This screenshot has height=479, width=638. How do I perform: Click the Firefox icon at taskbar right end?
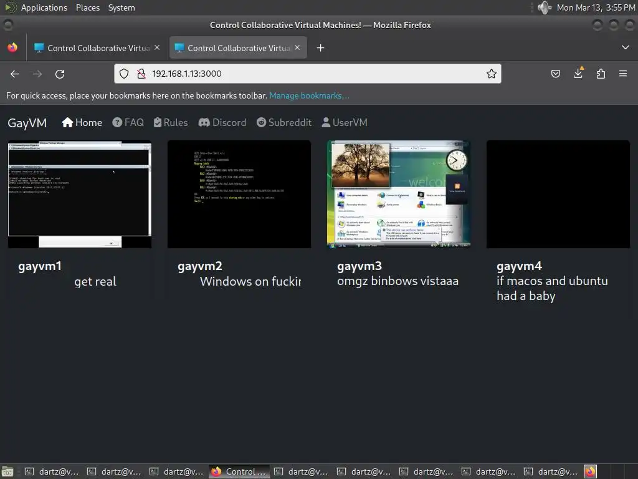(590, 472)
